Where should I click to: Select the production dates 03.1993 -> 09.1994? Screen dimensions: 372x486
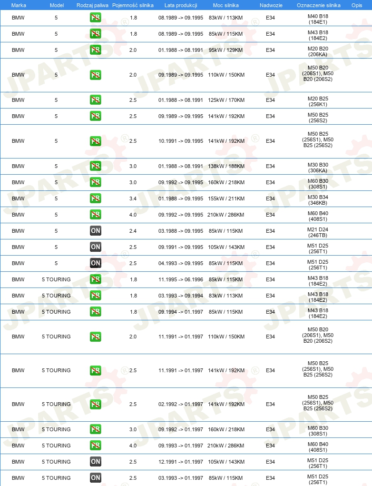[x=181, y=296]
